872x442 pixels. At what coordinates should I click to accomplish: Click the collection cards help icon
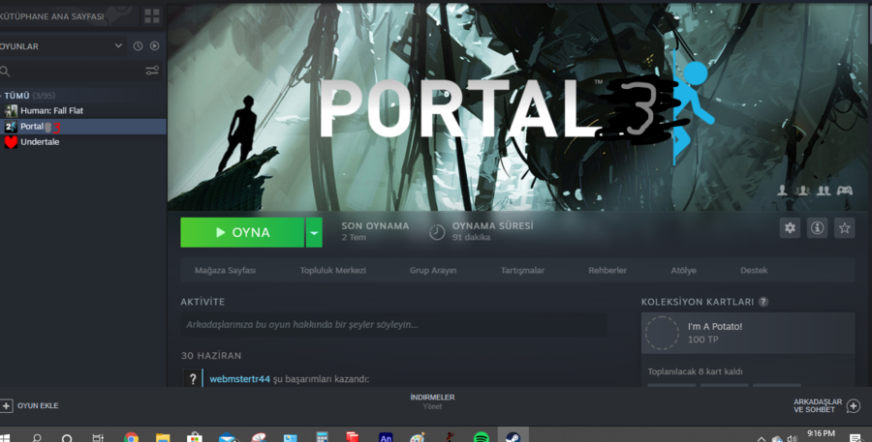click(x=763, y=302)
